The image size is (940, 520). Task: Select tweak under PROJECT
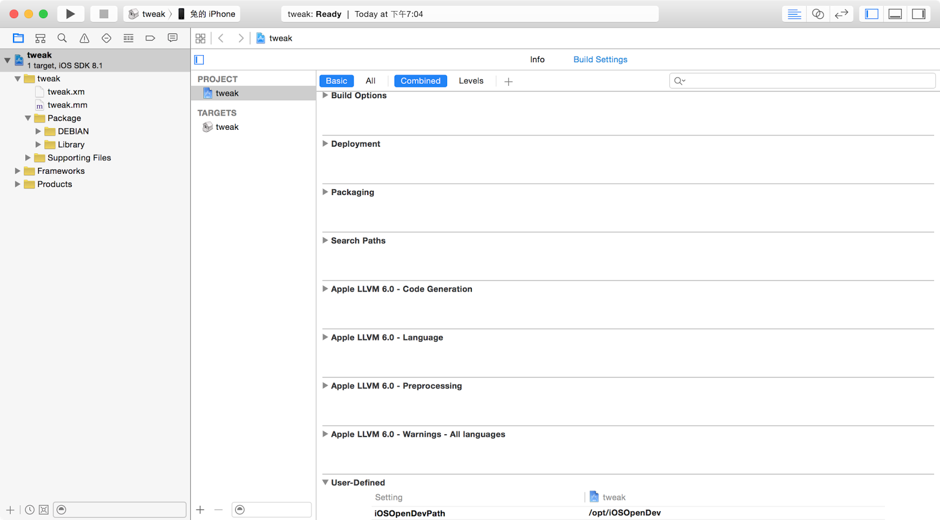pos(253,93)
